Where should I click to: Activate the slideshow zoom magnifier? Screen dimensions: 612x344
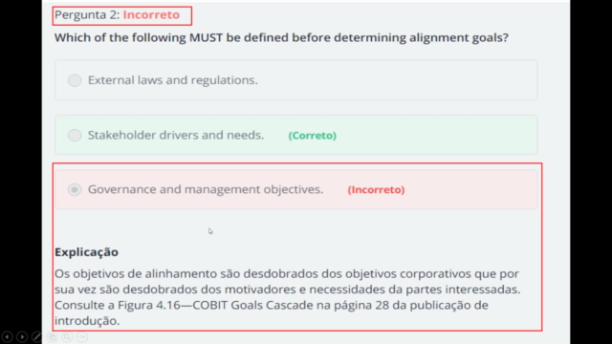[67, 336]
